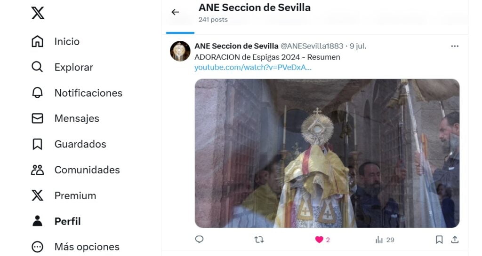482x256 pixels.
Task: Open the Premium subscription page
Action: 64,195
